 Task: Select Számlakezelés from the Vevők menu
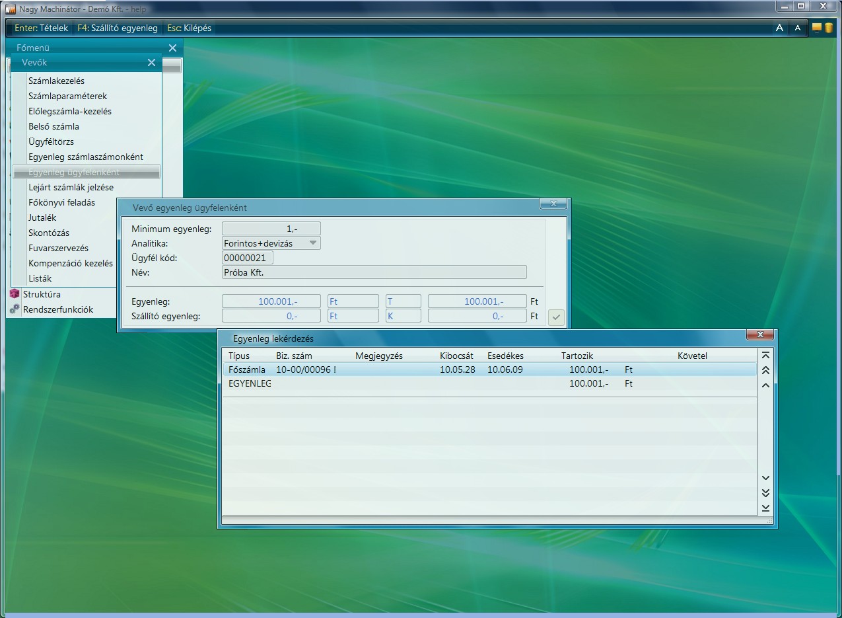(x=56, y=81)
